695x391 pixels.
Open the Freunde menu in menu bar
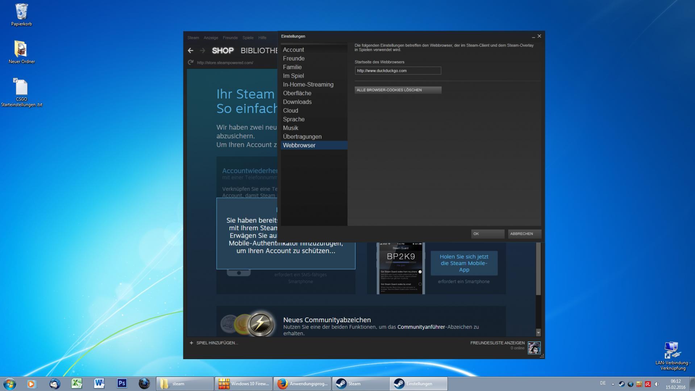coord(230,38)
